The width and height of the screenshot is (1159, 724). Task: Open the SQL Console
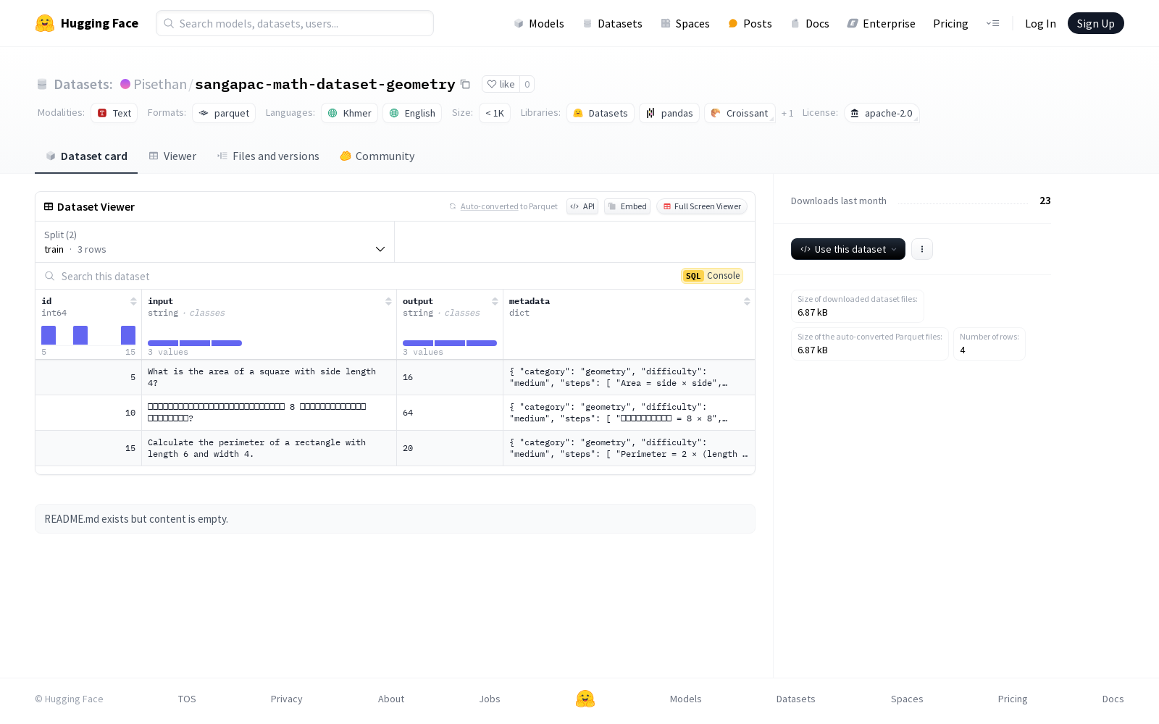[712, 276]
